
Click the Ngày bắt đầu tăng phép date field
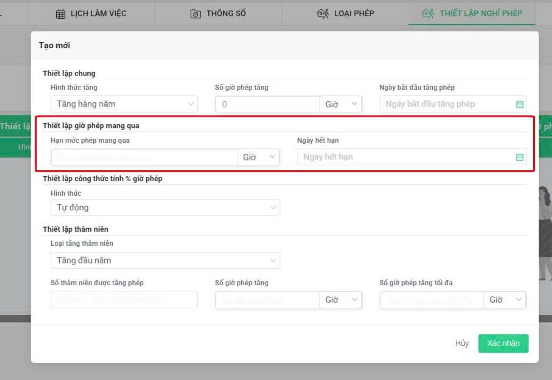point(453,104)
